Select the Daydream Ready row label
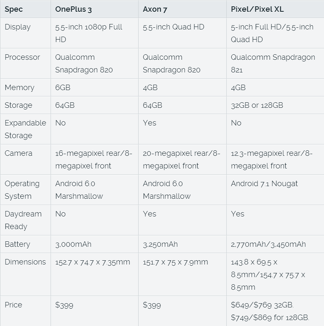Screen dimensions: 324x326 pyautogui.click(x=23, y=220)
